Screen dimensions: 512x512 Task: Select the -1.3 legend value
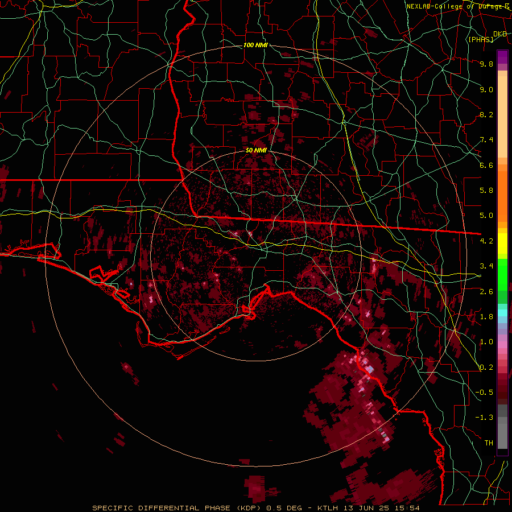click(x=484, y=418)
